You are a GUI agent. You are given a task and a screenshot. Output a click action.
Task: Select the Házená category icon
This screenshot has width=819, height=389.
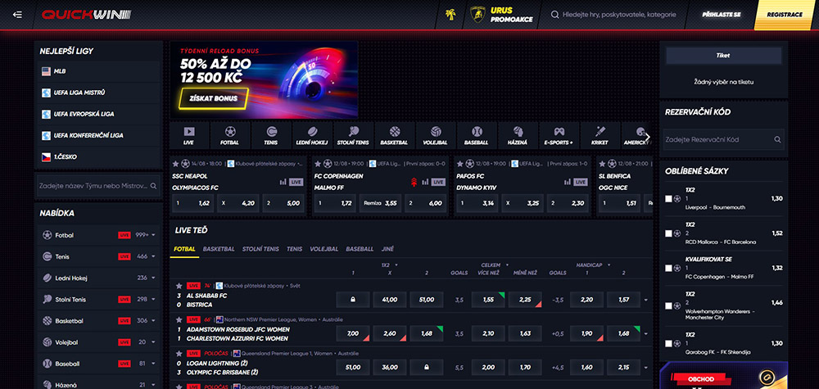pos(518,132)
